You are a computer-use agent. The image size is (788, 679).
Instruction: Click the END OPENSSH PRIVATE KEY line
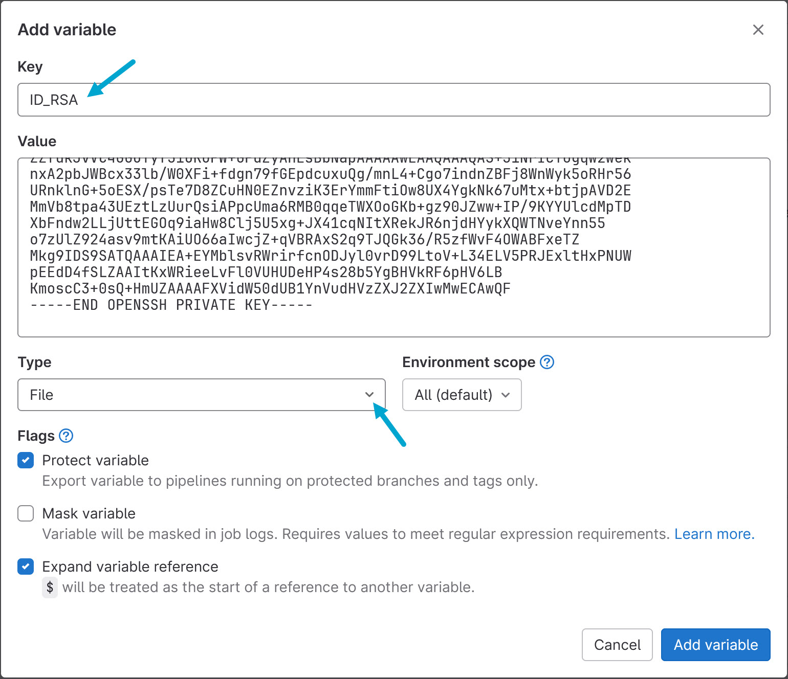(x=171, y=305)
